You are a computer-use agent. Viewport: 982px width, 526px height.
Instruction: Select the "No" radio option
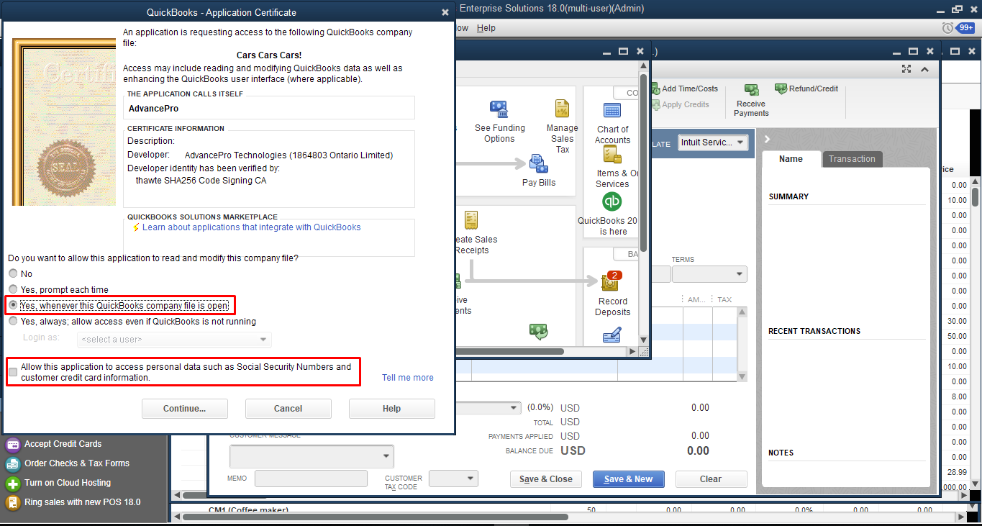click(13, 274)
